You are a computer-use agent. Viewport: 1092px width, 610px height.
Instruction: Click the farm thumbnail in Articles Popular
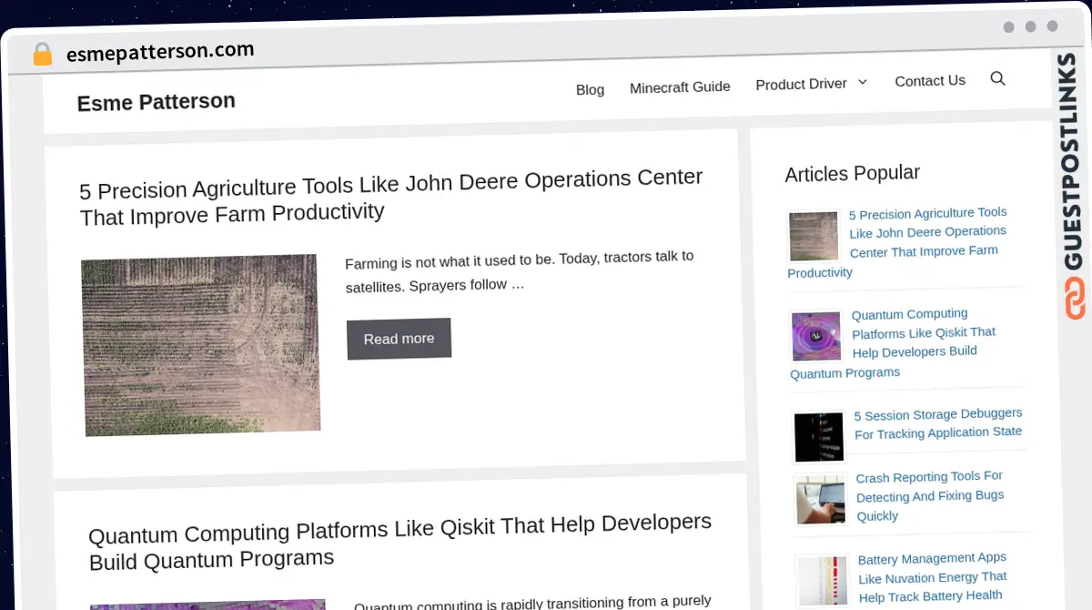(x=814, y=237)
